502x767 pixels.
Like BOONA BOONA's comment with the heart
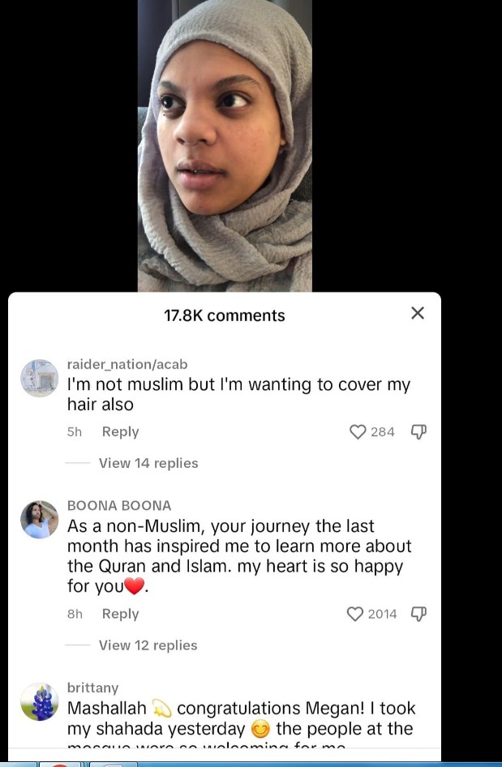pyautogui.click(x=355, y=614)
